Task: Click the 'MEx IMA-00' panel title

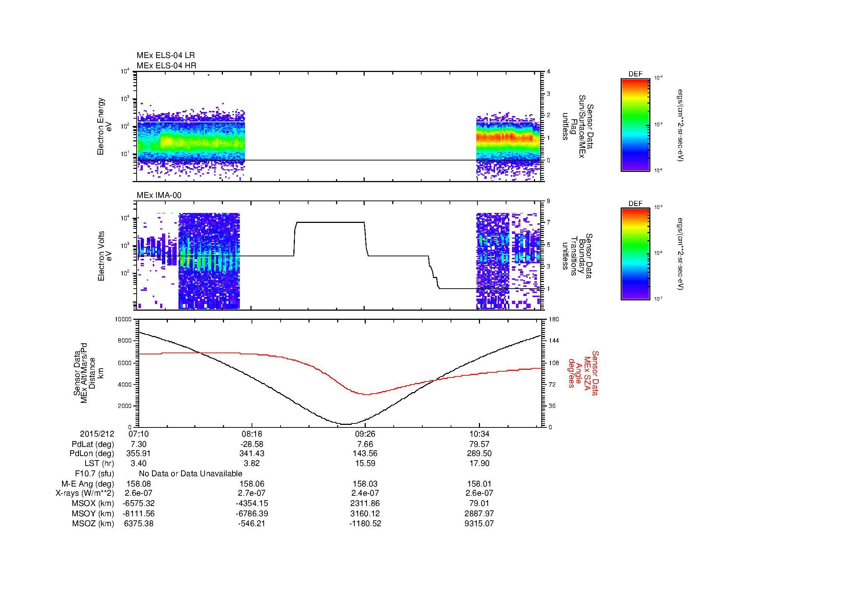Action: point(159,195)
